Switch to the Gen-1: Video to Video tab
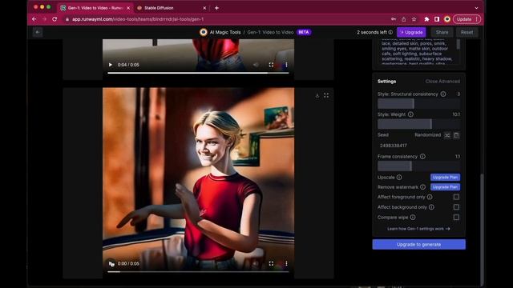513x288 pixels. coord(95,8)
